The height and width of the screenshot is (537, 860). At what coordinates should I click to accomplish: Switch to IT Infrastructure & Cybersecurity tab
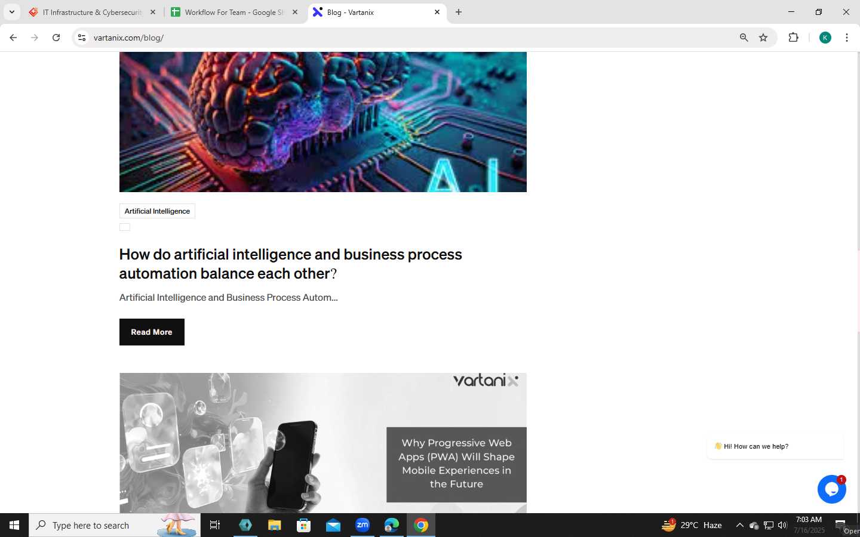92,12
